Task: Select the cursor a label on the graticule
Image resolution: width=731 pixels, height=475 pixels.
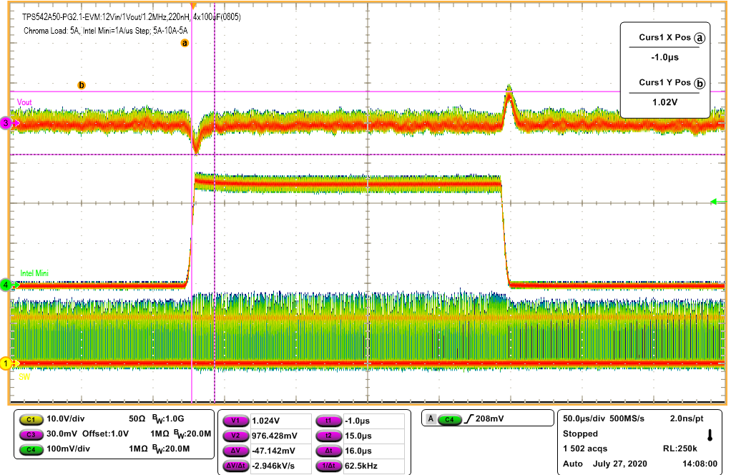Action: (x=185, y=43)
